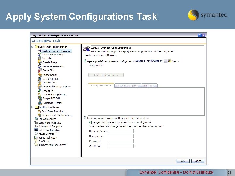This screenshot has height=176, width=235.
Task: Click the Capture Personality icon
Action: point(39,54)
